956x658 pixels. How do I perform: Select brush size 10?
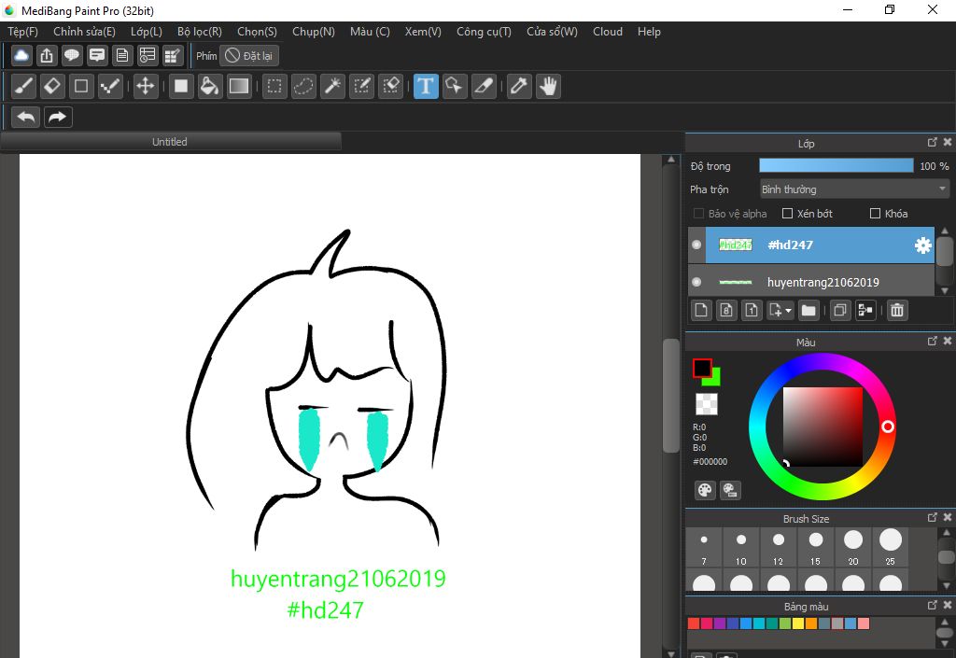tap(740, 547)
